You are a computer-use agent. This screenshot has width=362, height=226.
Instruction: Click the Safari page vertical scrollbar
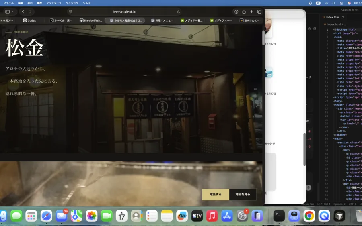tap(263, 38)
